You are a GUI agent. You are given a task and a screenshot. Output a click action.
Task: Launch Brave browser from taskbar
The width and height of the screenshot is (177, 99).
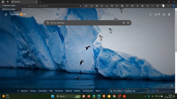104,96
